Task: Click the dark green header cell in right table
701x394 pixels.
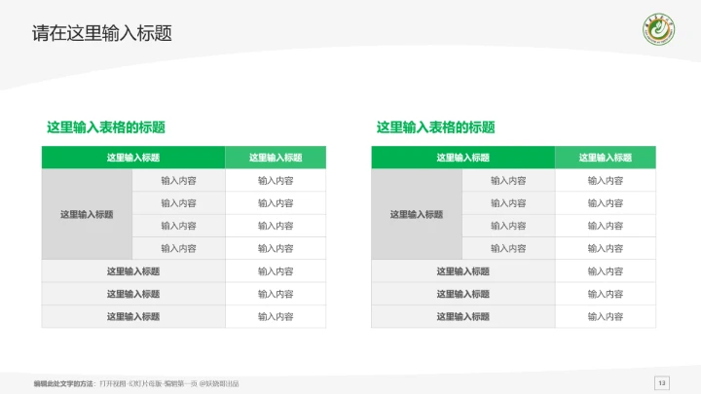Action: [x=463, y=158]
